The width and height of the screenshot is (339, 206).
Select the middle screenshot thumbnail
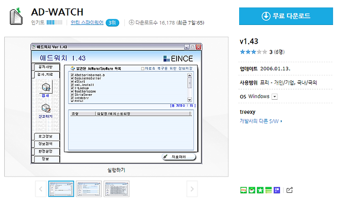(89, 189)
